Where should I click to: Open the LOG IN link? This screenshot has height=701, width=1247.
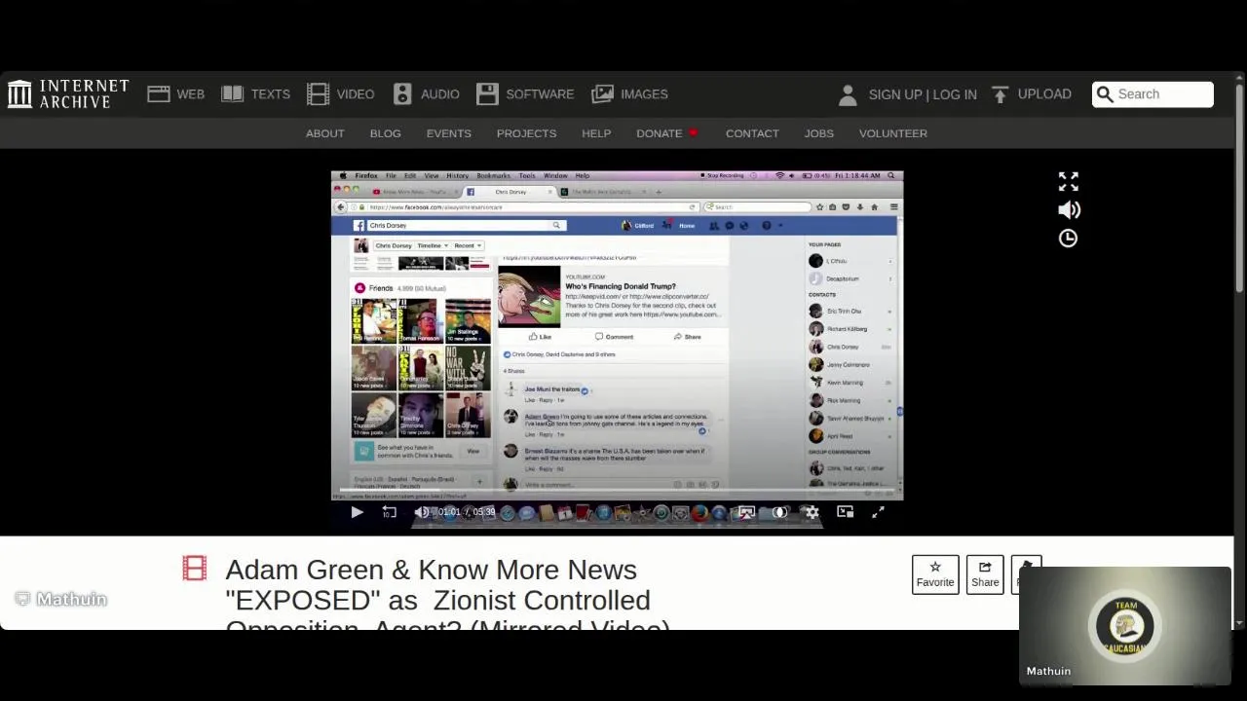(955, 94)
